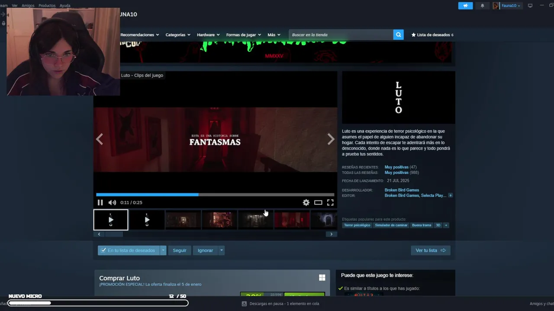Open notifications bell icon

[483, 6]
